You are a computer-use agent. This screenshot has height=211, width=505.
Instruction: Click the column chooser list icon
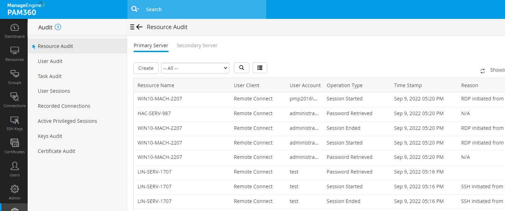260,68
